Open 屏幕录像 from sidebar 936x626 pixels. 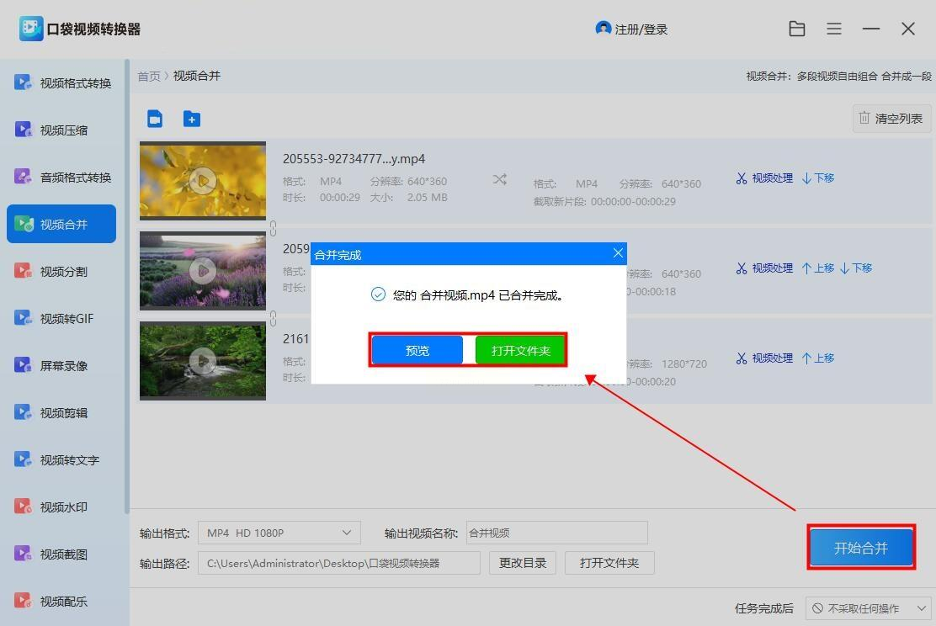62,366
